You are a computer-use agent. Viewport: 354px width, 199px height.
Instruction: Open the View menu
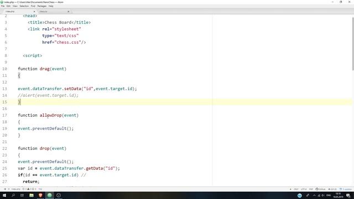click(x=15, y=6)
